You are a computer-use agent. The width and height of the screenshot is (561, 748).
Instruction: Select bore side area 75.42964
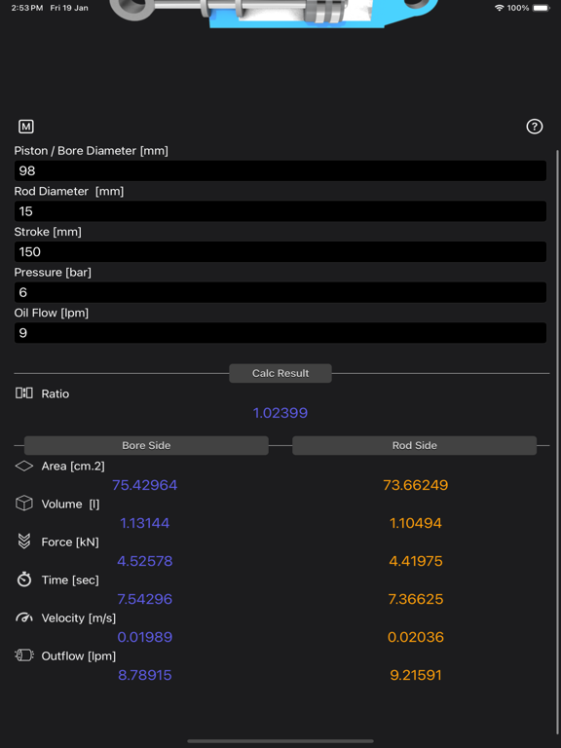pyautogui.click(x=145, y=485)
